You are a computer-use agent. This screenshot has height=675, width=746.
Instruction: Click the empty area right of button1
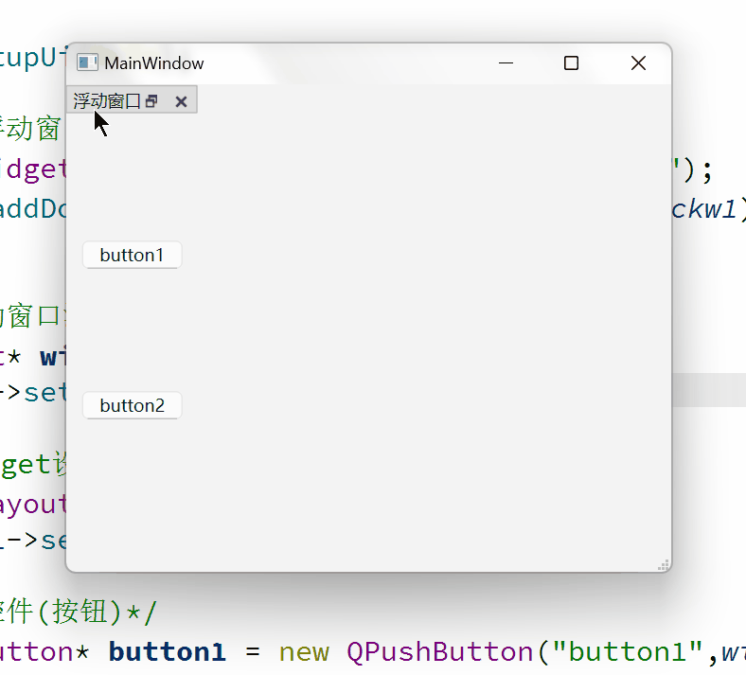(417, 256)
